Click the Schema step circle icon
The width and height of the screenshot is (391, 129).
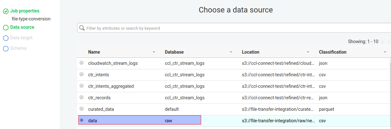click(5, 49)
